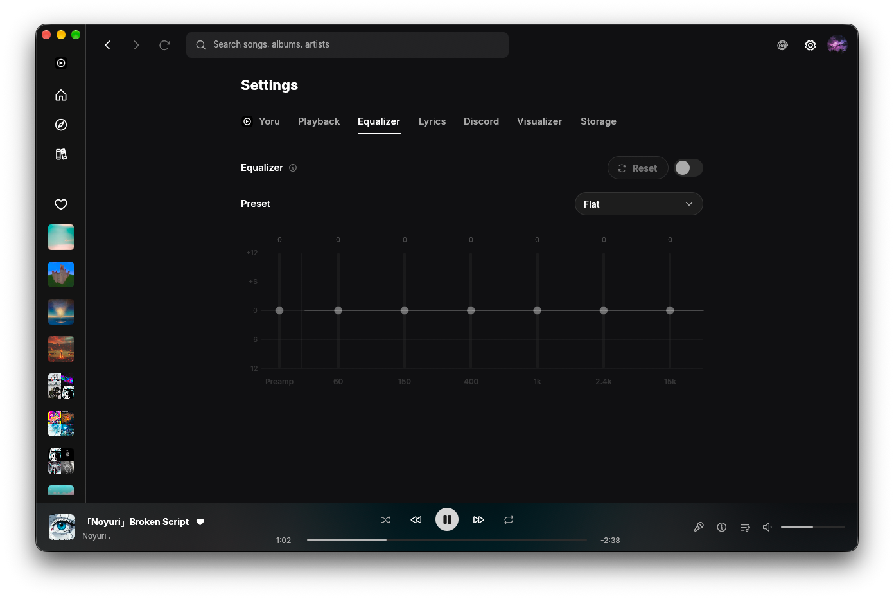894x599 pixels.
Task: Open lyrics with the microphone icon
Action: point(699,527)
